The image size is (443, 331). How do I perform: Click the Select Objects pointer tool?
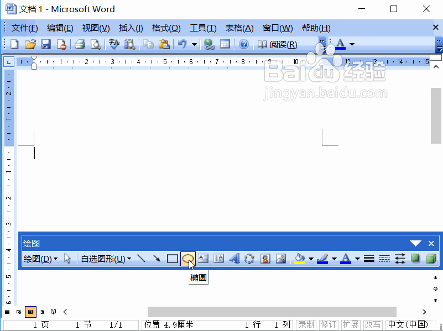click(67, 259)
